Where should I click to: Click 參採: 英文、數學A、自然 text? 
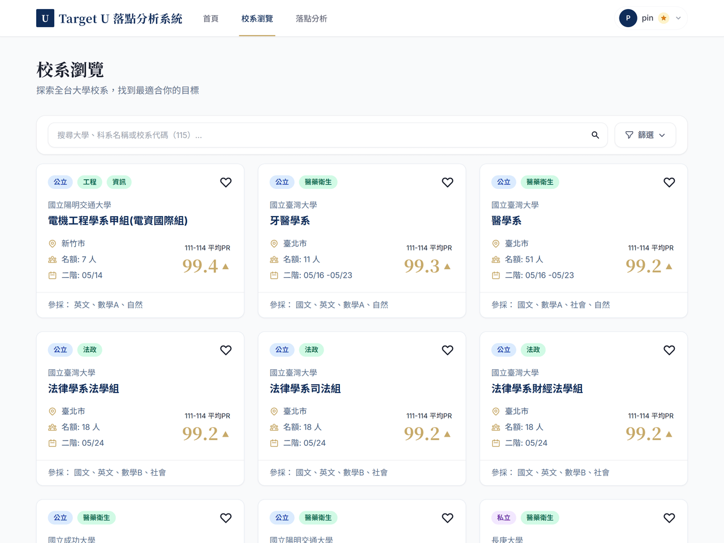click(x=96, y=305)
